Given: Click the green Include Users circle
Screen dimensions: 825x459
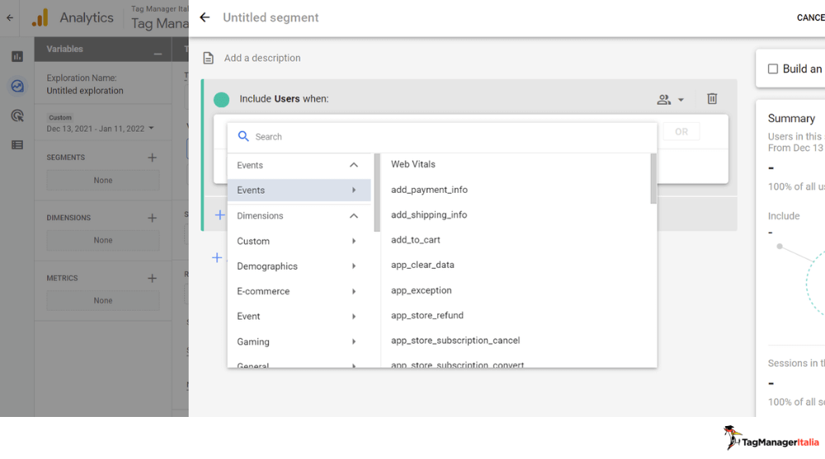Looking at the screenshot, I should 221,100.
